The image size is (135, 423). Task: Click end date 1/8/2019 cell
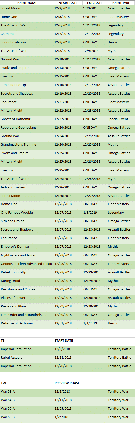(x=95, y=213)
